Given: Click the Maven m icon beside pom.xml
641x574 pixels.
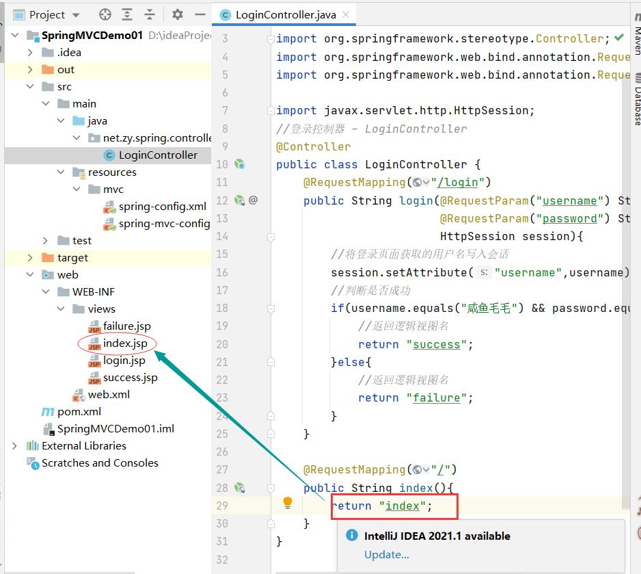Looking at the screenshot, I should [x=48, y=412].
